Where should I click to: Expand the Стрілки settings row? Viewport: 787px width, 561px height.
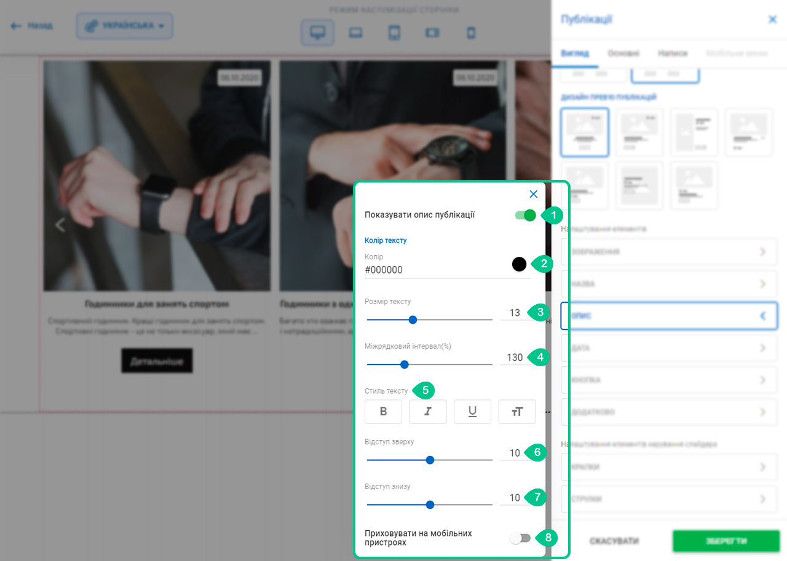669,499
